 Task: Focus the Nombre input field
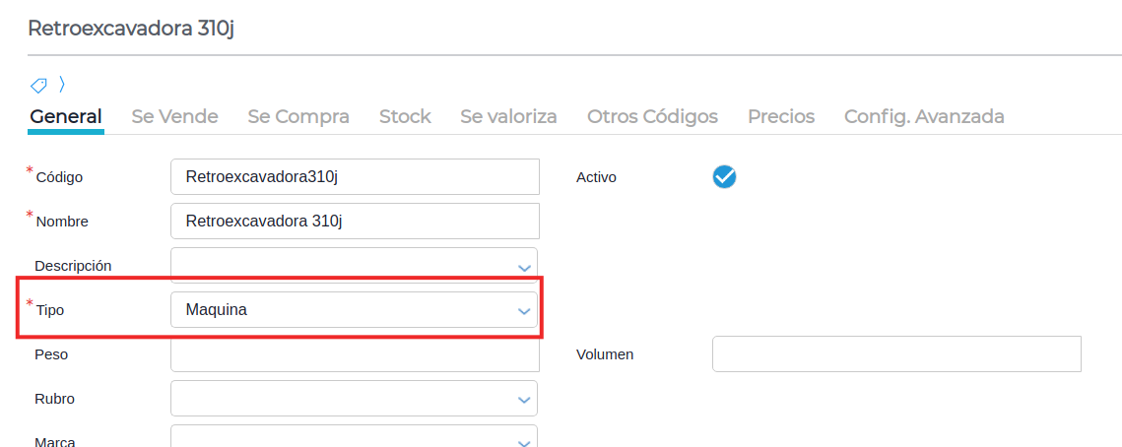(355, 222)
